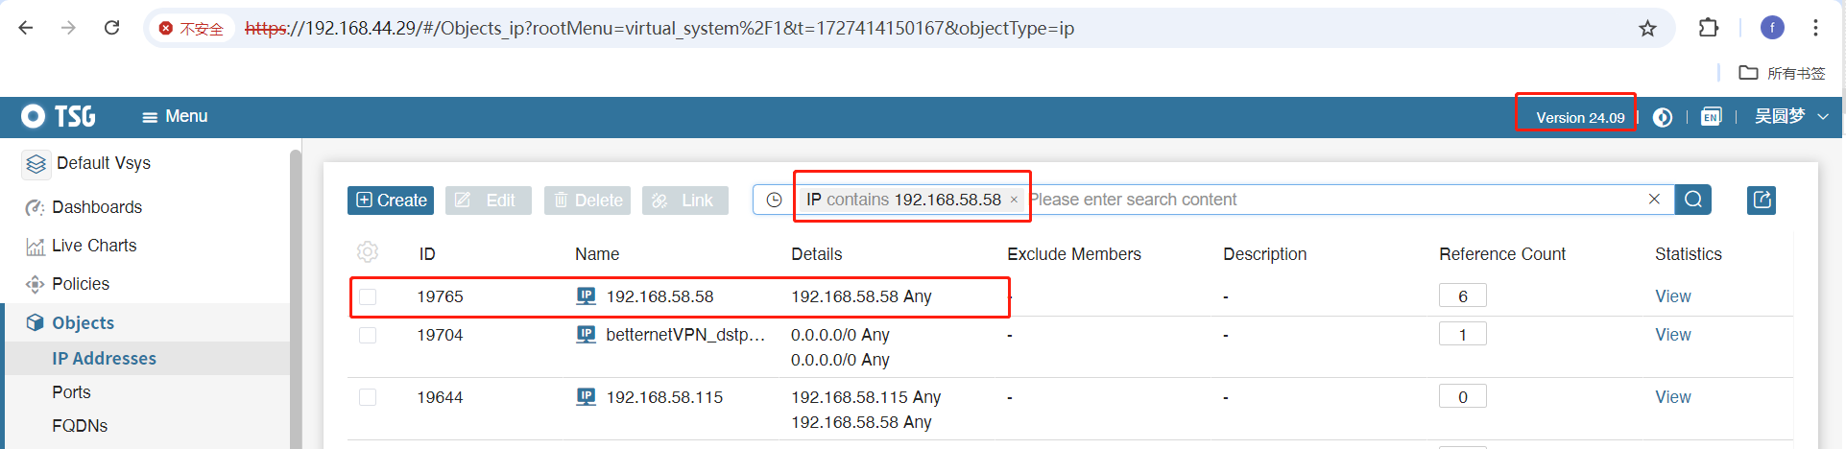Check the row 19644 checkbox
This screenshot has height=449, width=1846.
tap(368, 397)
